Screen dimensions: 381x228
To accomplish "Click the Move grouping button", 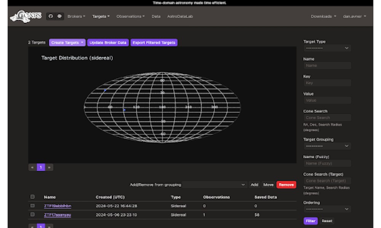I will [x=268, y=185].
